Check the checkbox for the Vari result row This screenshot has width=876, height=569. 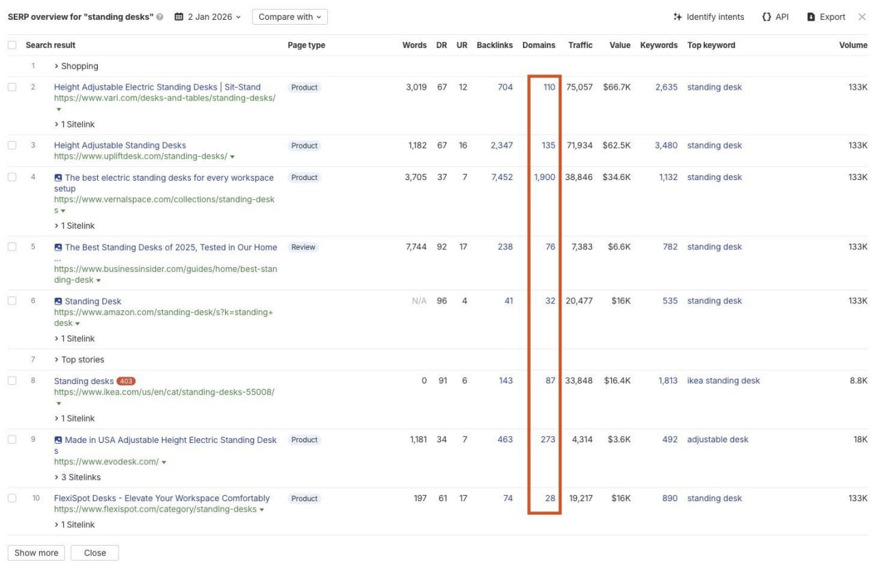point(12,88)
